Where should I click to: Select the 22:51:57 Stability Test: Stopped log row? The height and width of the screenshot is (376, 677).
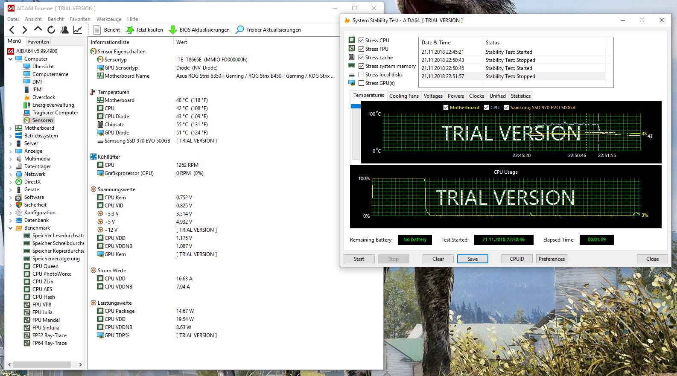pyautogui.click(x=513, y=76)
